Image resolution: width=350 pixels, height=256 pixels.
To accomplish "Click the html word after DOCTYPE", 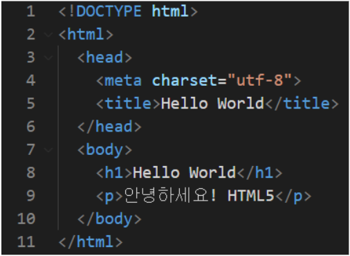I will click(x=170, y=11).
